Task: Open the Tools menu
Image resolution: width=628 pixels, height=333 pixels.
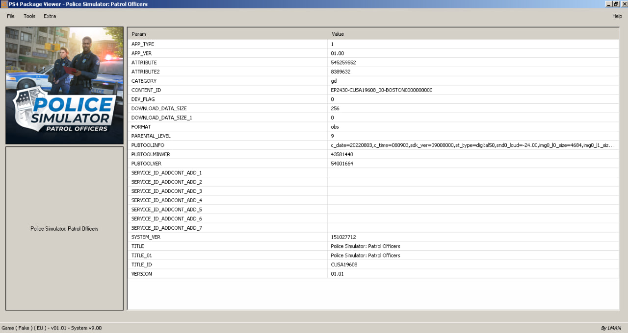Action: pos(29,16)
